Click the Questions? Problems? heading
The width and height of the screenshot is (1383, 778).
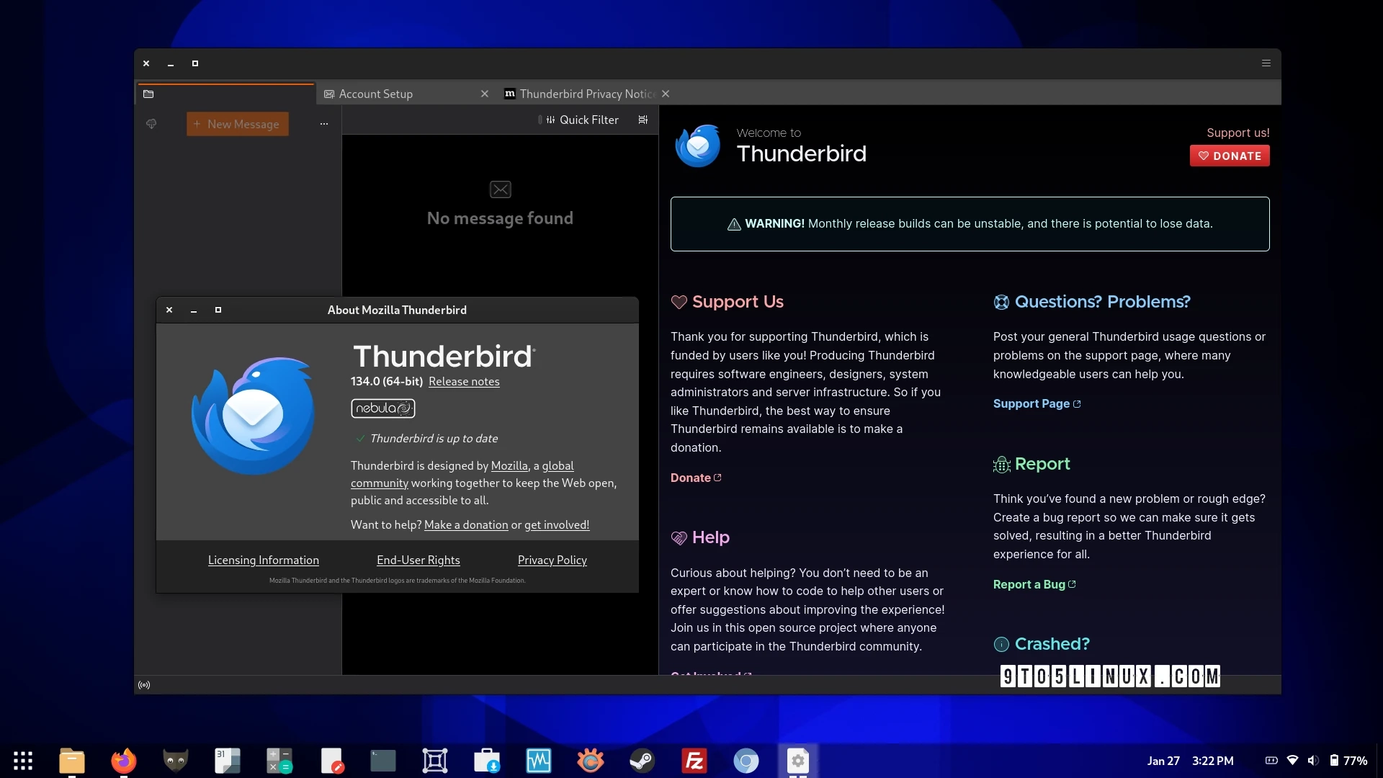[x=1092, y=302]
